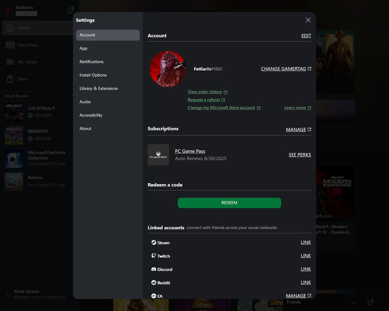Open the Indiana Jones tile behind the dialog
The width and height of the screenshot is (389, 311).
(x=335, y=62)
